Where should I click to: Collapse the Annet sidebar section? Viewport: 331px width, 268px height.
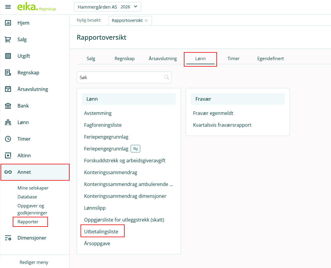point(35,172)
